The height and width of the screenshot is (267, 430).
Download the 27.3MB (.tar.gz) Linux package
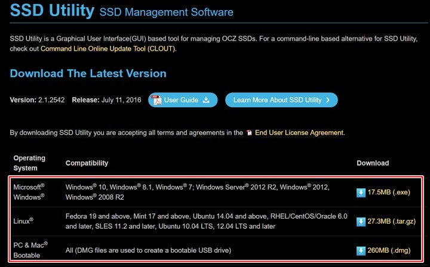[391, 221]
